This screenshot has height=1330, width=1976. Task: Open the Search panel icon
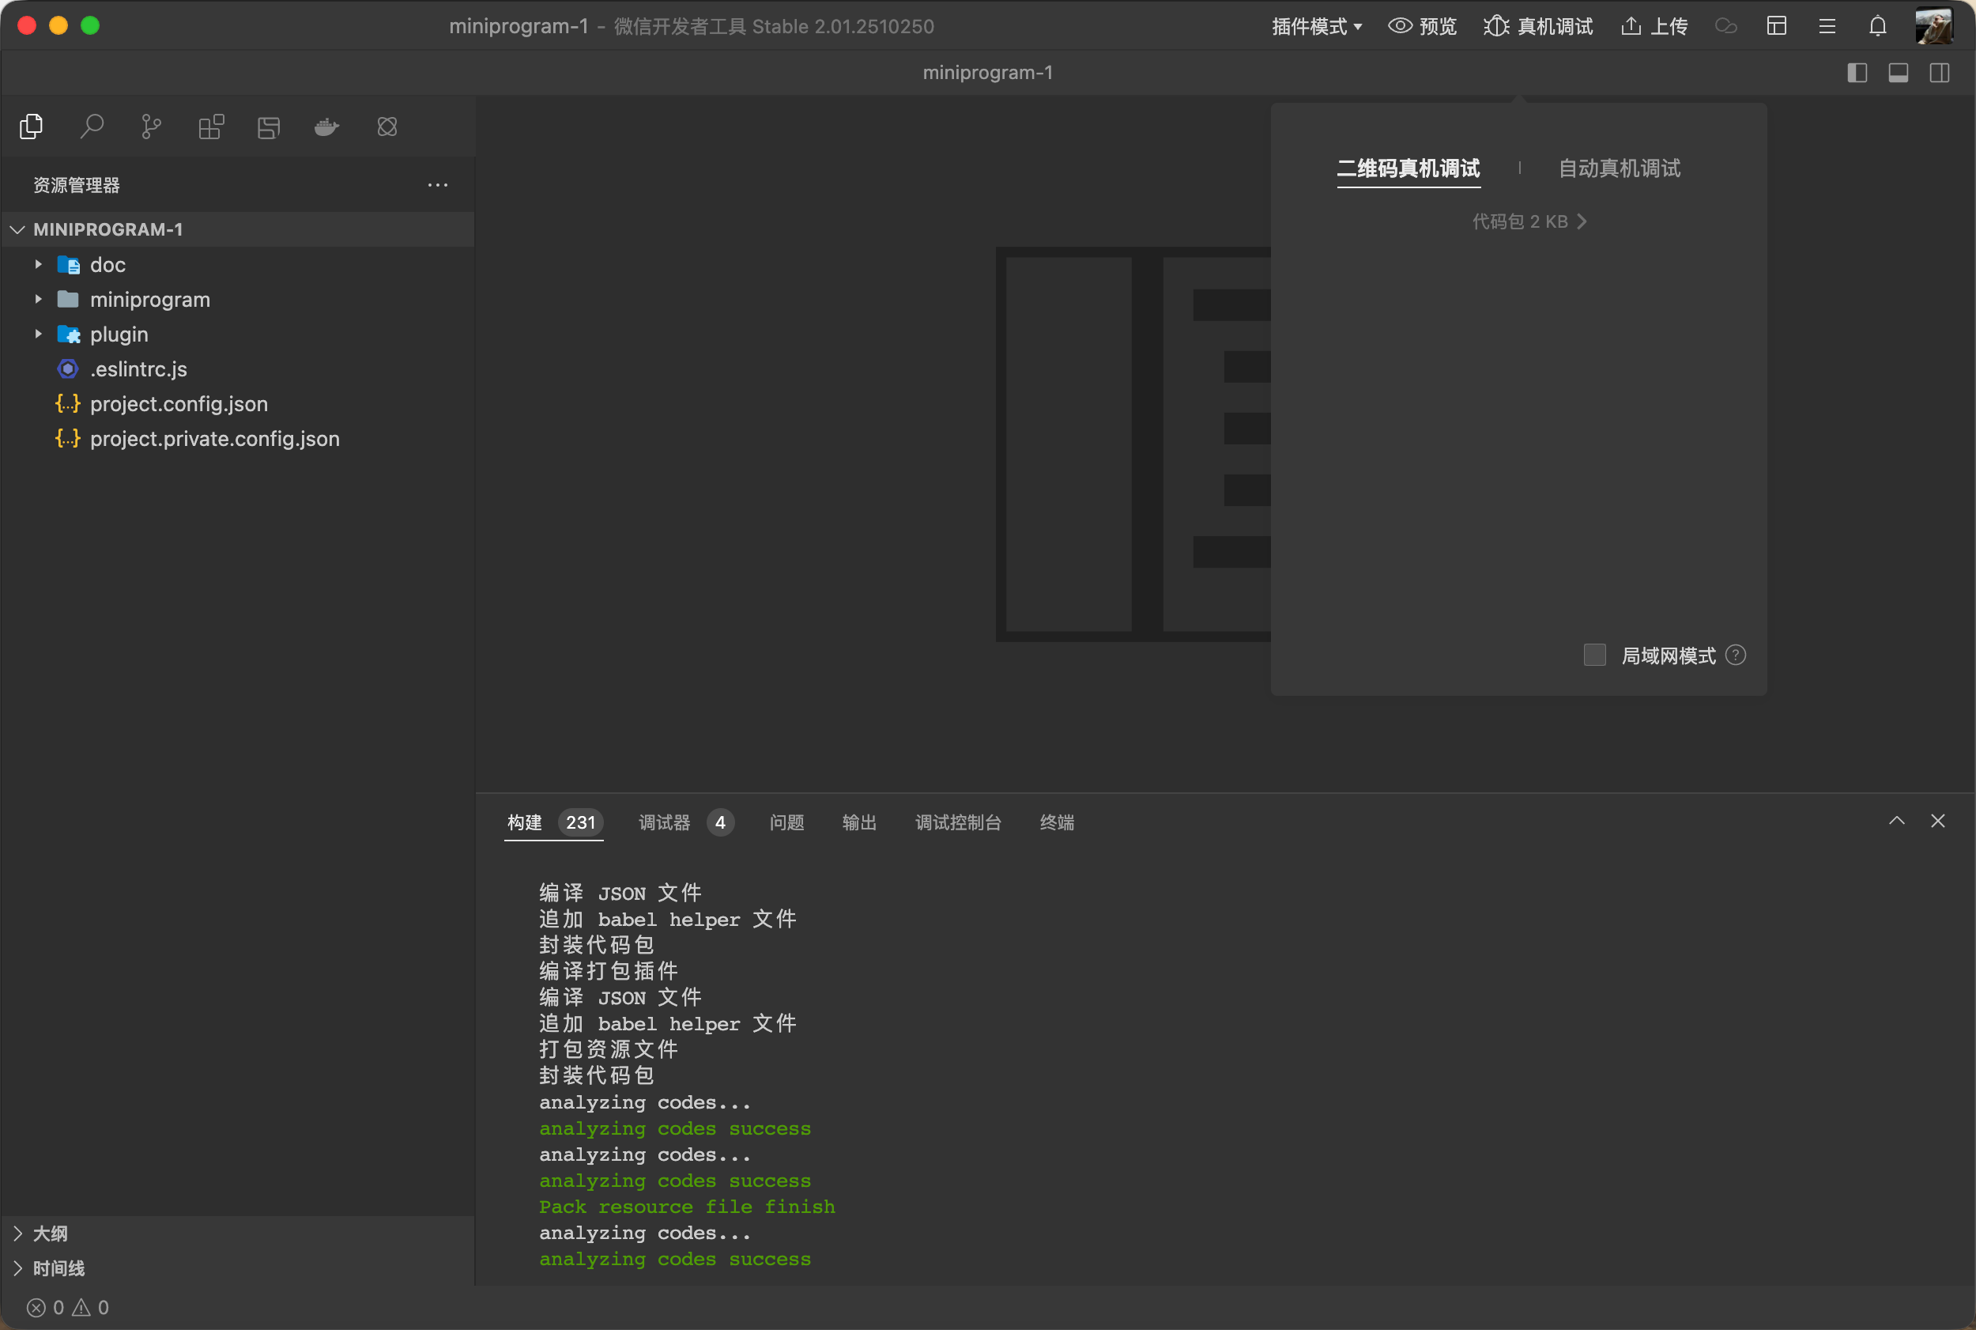coord(92,127)
